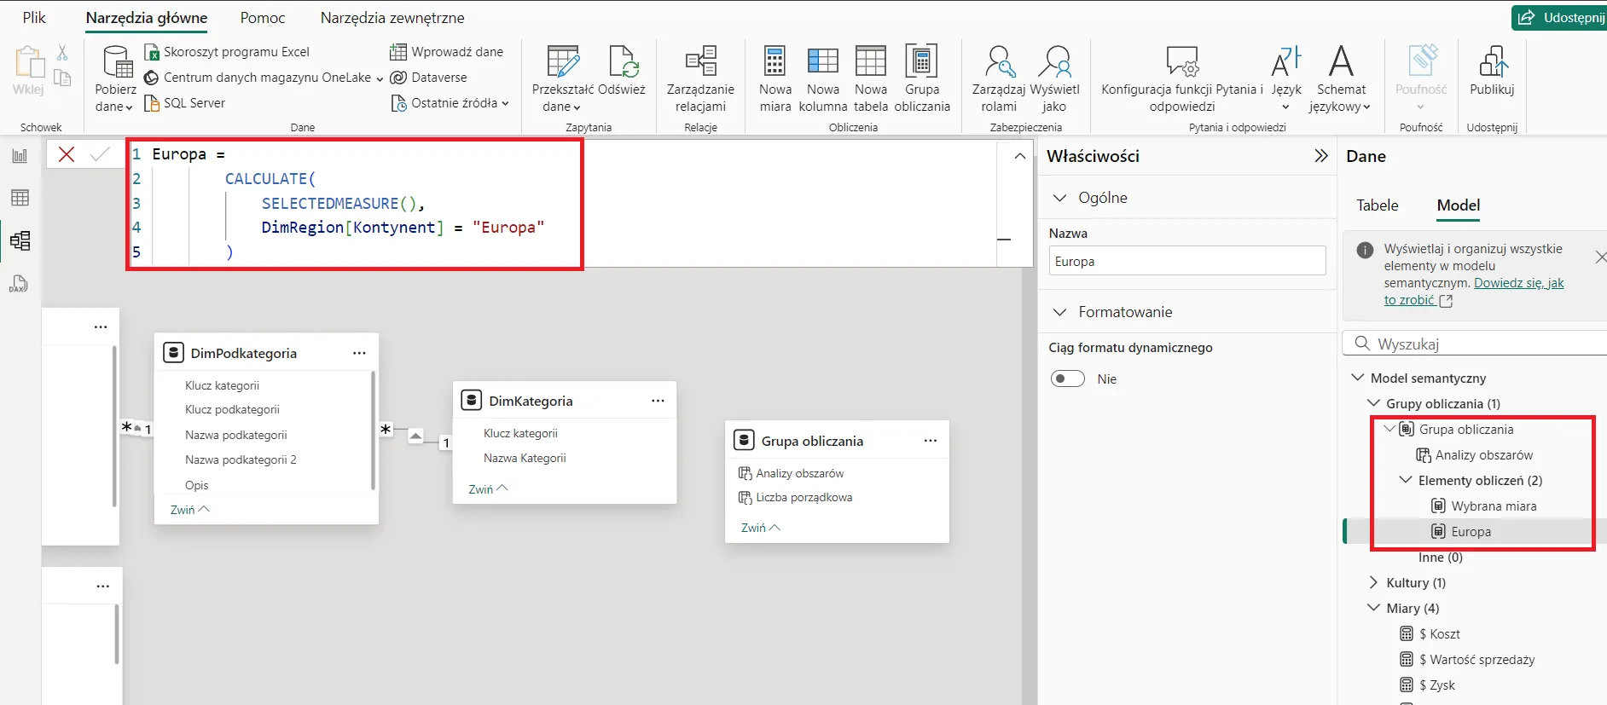
Task: Switch to the Tabele tab
Action: [1377, 205]
